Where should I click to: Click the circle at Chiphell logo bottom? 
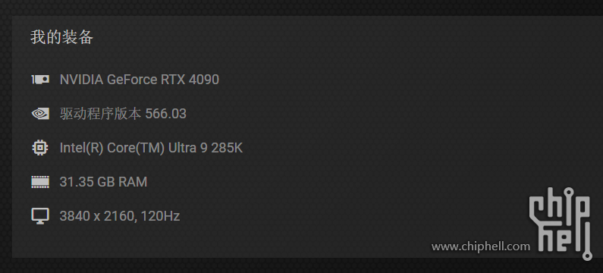click(588, 256)
